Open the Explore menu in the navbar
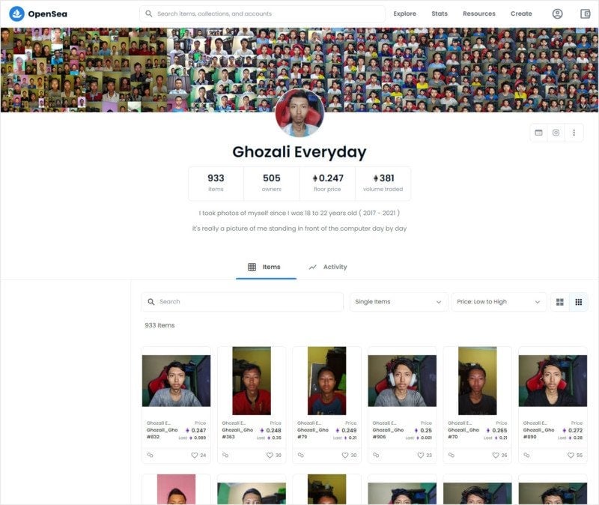 [404, 13]
